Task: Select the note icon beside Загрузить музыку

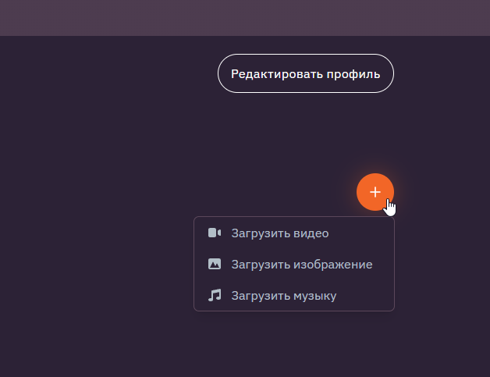Action: 215,295
